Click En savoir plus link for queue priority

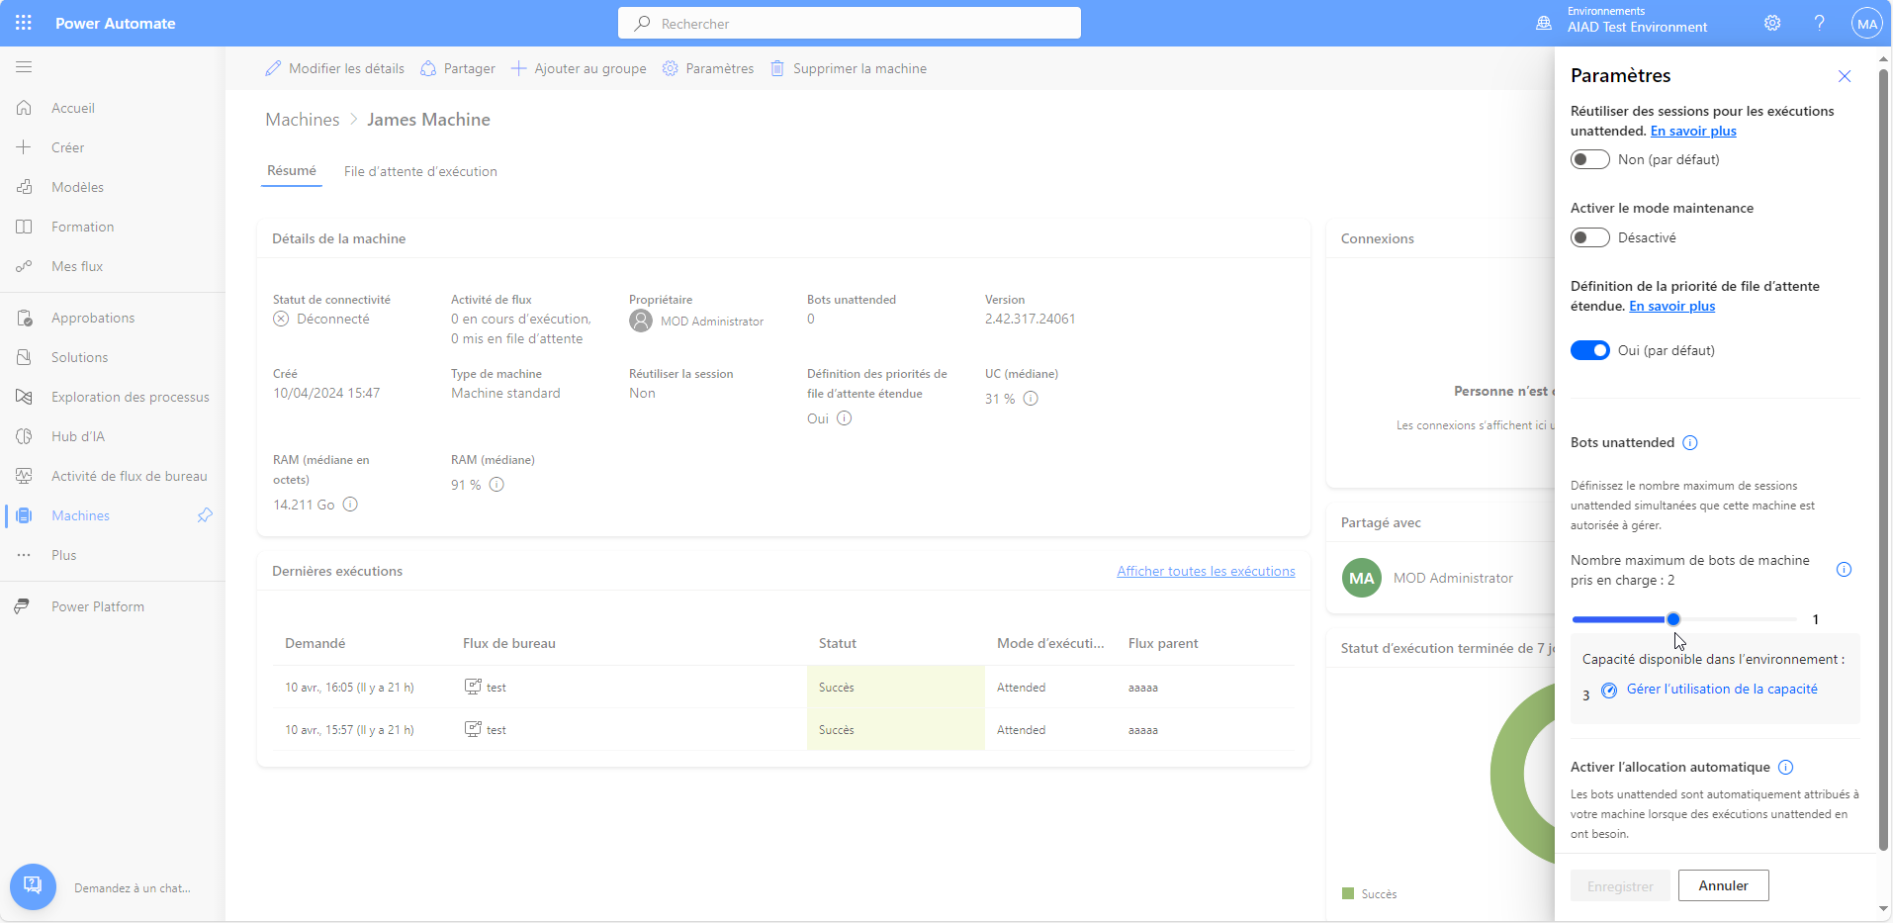click(1672, 306)
